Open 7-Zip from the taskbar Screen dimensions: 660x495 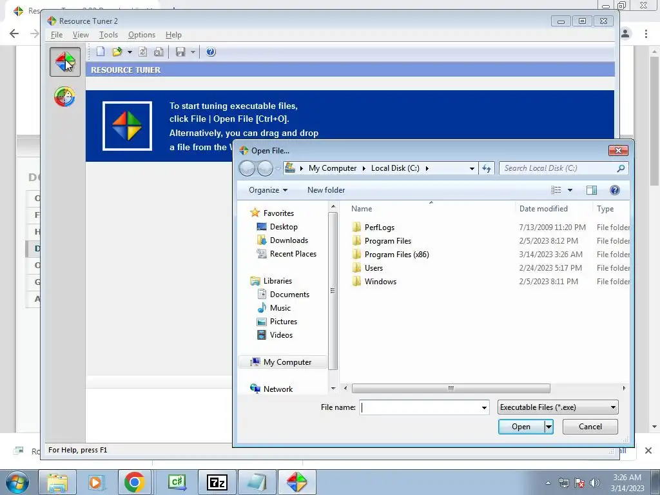217,482
